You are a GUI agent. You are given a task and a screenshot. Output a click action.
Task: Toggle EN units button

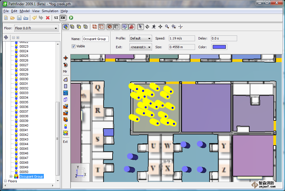click(63, 18)
